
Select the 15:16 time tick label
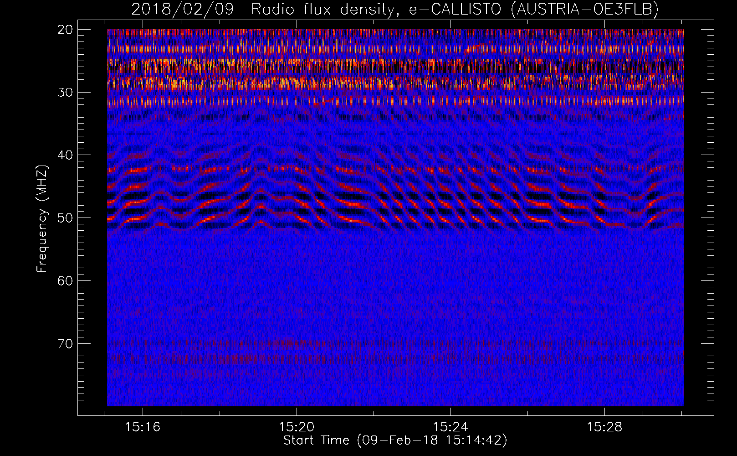click(143, 427)
